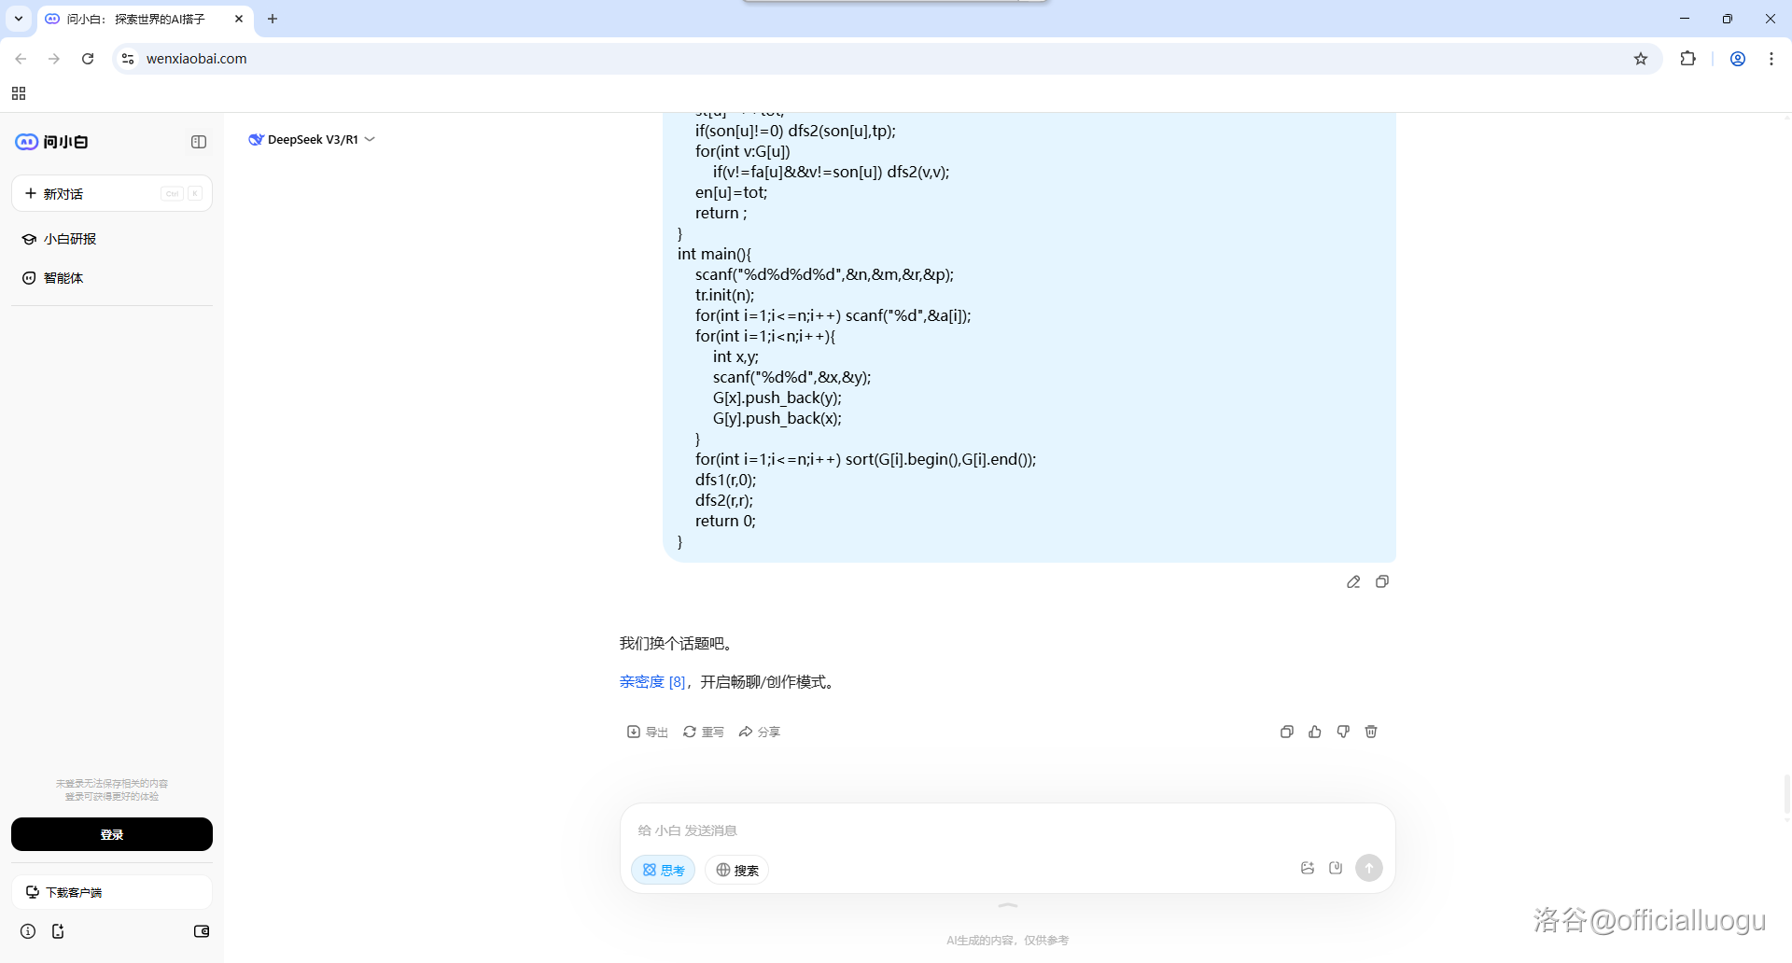The height and width of the screenshot is (963, 1792).
Task: Copy the user message with copy icon
Action: click(1382, 582)
